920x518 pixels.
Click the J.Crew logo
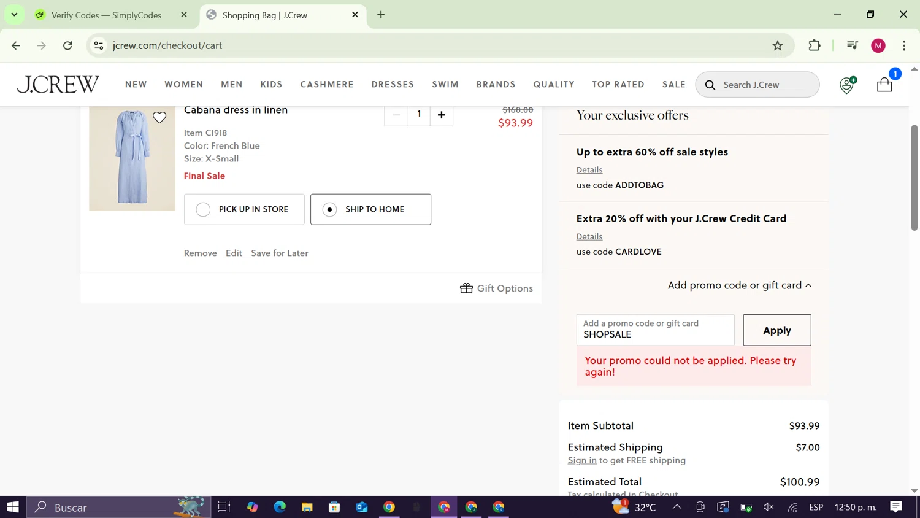(58, 84)
